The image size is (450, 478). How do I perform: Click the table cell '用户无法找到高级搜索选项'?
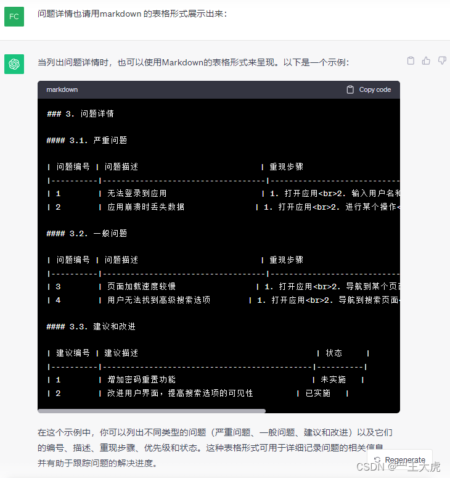tap(159, 300)
